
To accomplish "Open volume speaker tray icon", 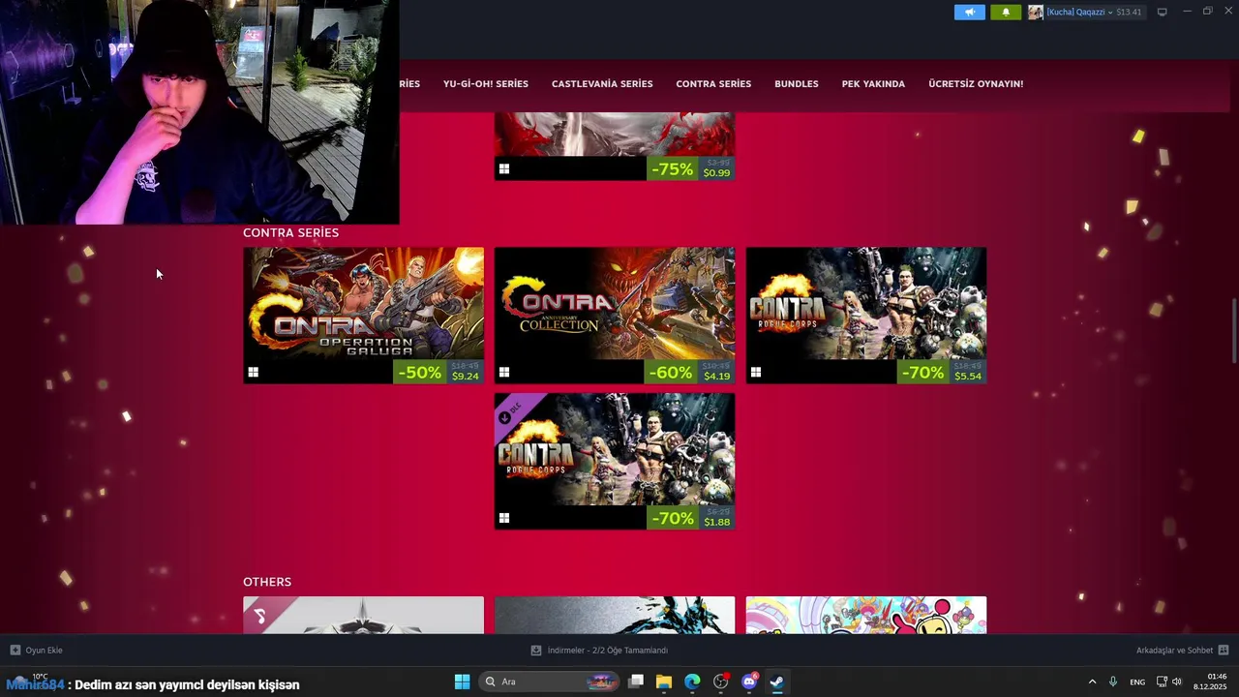I will pyautogui.click(x=1177, y=682).
